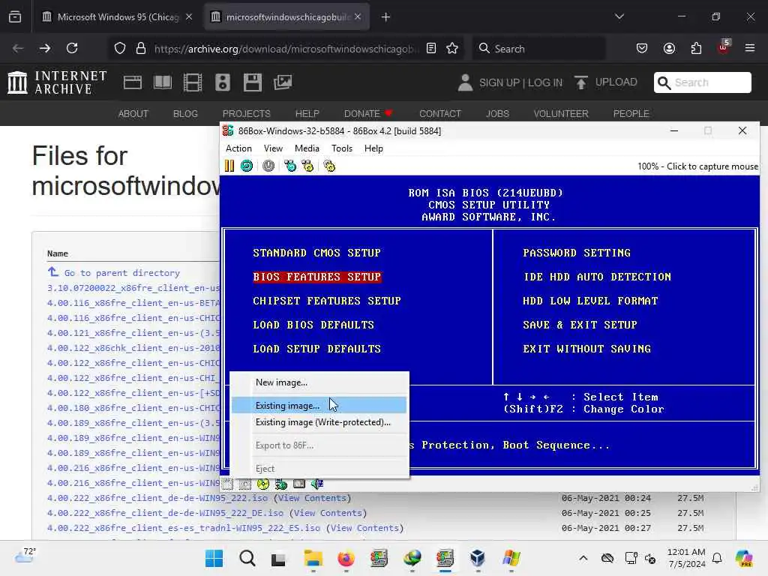Open File Explorer from the taskbar
The width and height of the screenshot is (768, 576).
[313, 558]
